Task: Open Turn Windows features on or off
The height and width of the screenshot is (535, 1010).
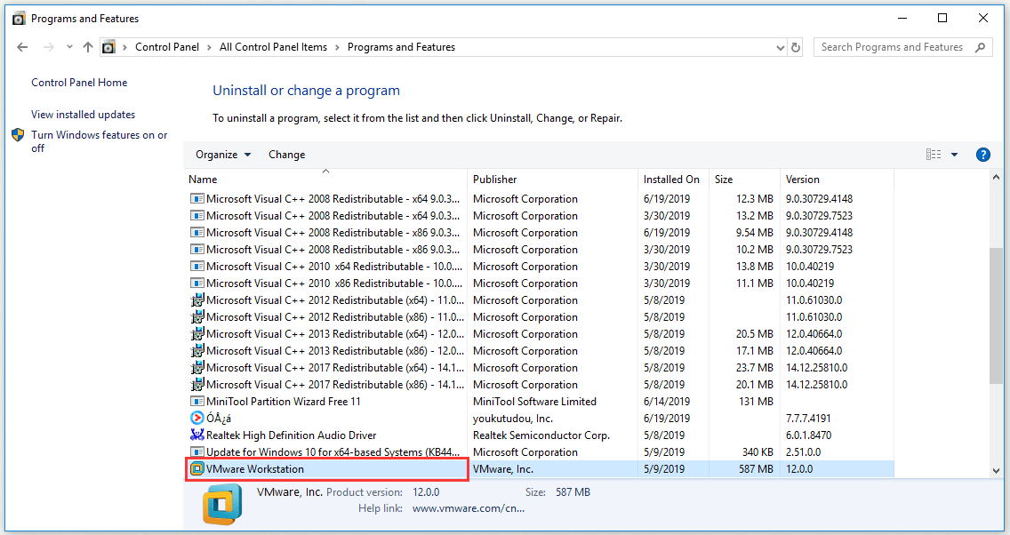Action: tap(98, 141)
